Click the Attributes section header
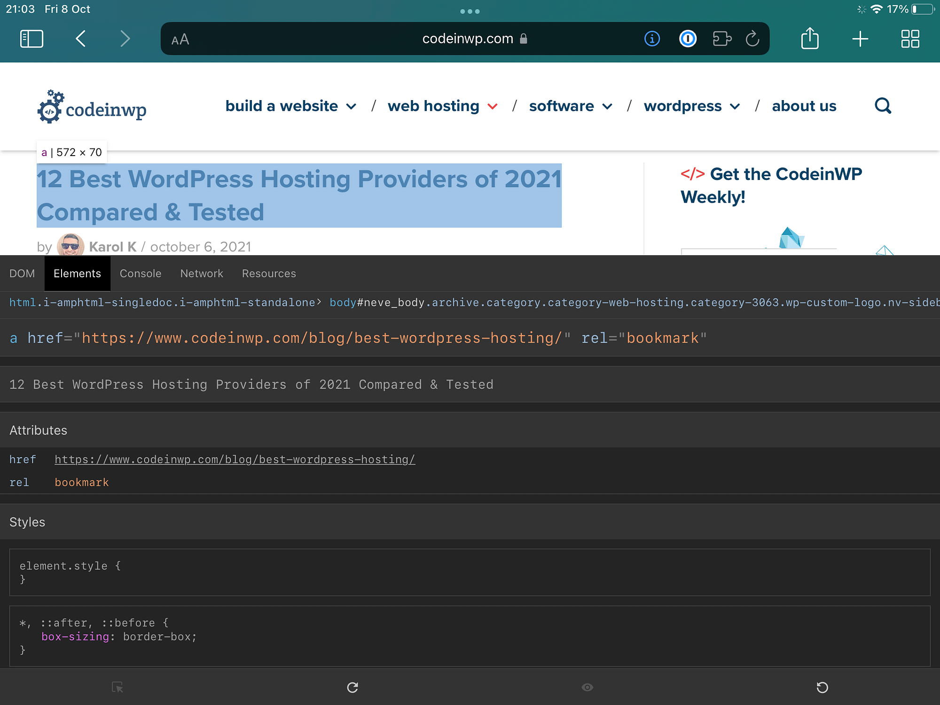This screenshot has height=705, width=940. (x=470, y=430)
